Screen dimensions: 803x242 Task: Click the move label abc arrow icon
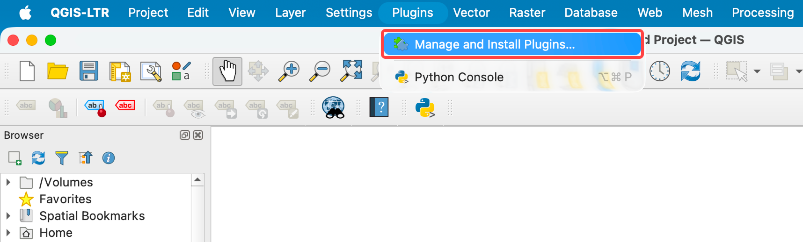click(x=226, y=108)
